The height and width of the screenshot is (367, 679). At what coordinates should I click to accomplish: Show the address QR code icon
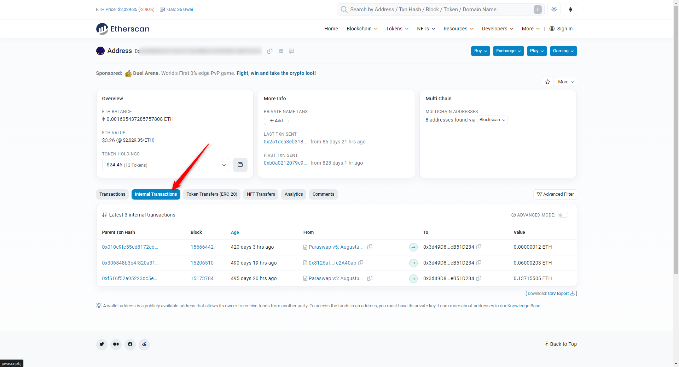[x=281, y=51]
